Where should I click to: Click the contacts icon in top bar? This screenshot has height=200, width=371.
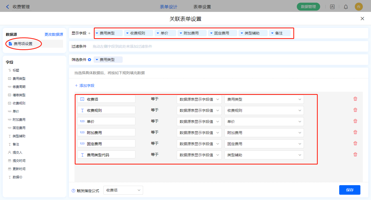pos(332,7)
